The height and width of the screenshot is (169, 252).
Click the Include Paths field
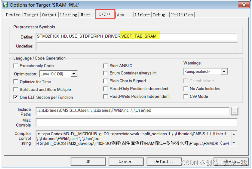133,111
